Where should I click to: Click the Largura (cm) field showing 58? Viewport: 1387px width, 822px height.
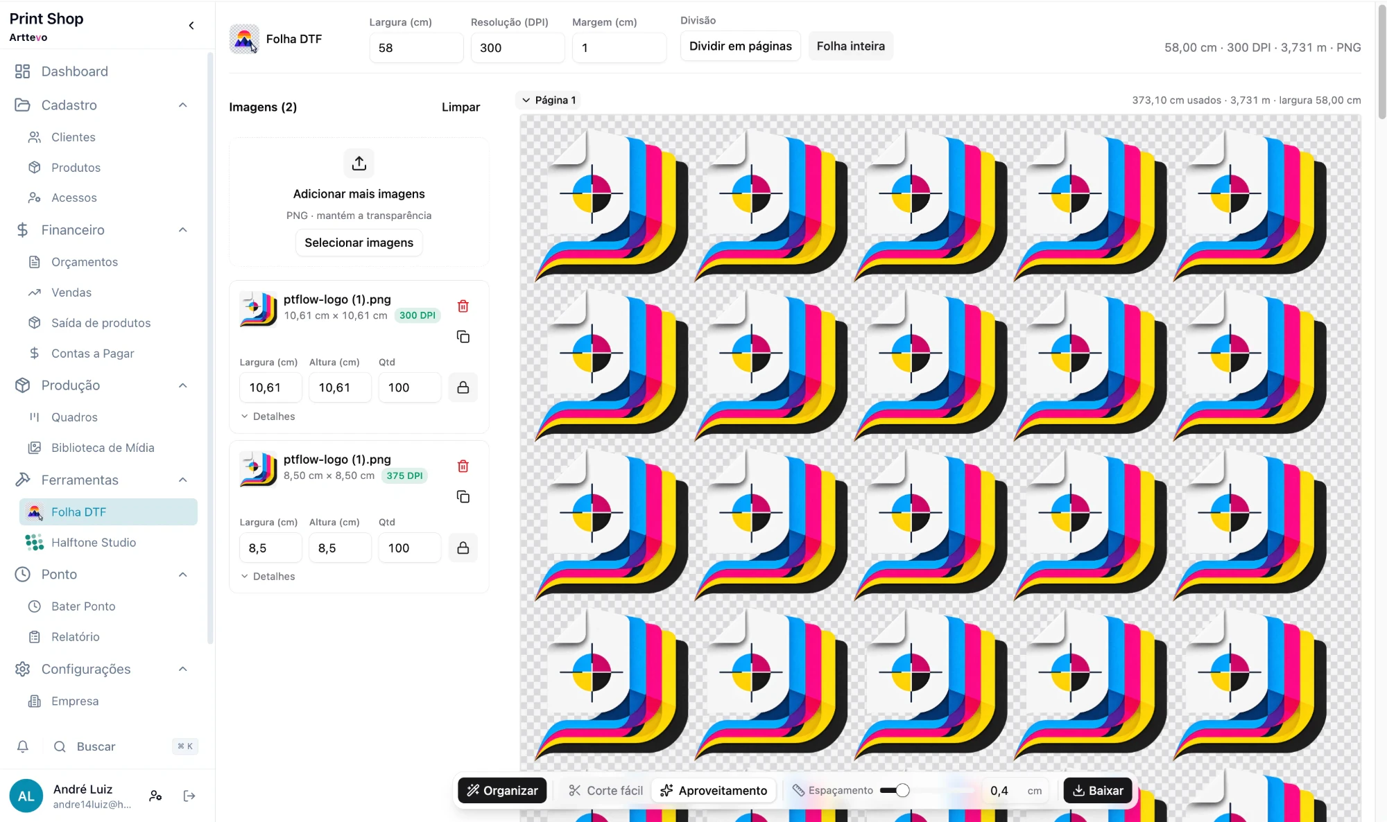416,48
